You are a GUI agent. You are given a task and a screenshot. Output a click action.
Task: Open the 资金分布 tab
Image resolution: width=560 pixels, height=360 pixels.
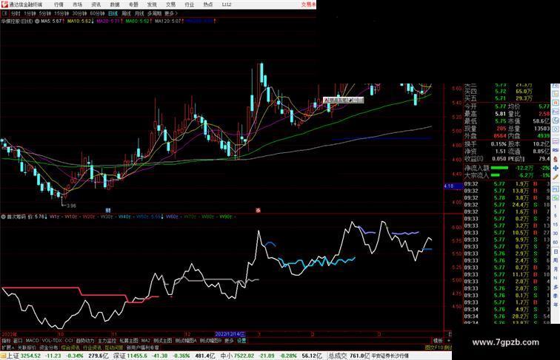pyautogui.click(x=48, y=347)
